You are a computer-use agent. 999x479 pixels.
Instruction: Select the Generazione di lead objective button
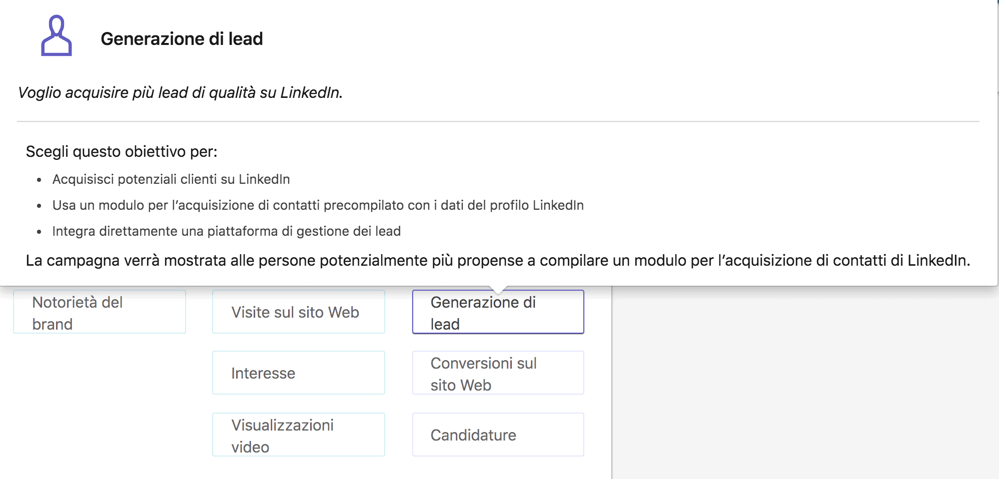click(x=498, y=312)
